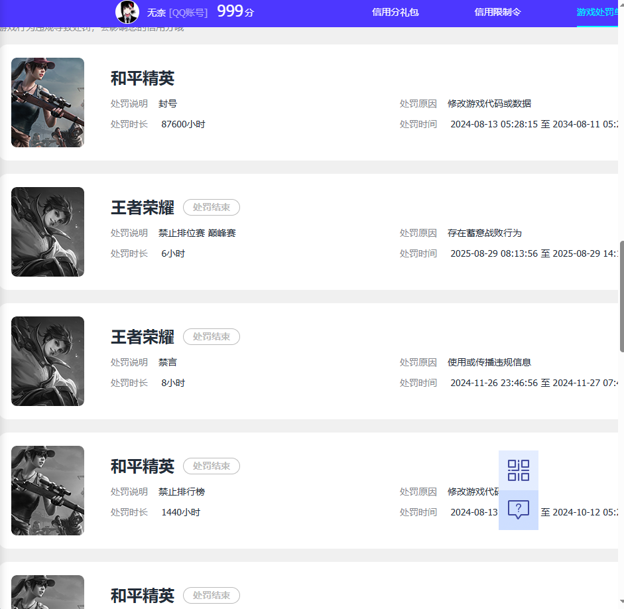
Task: Switch to 信用限制令 tab
Action: click(497, 13)
